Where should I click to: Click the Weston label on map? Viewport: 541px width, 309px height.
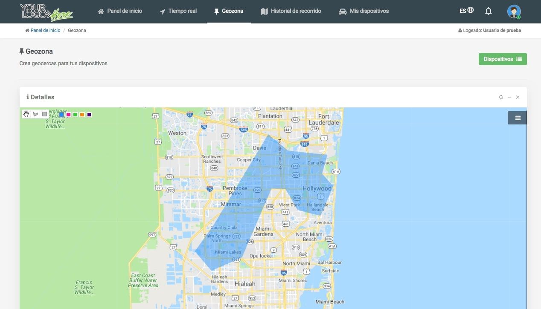click(177, 133)
